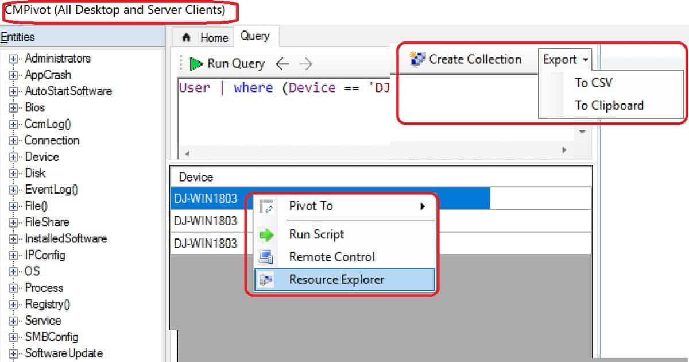Expand the Device entity node
Image resolution: width=689 pixels, height=362 pixels.
coord(13,157)
